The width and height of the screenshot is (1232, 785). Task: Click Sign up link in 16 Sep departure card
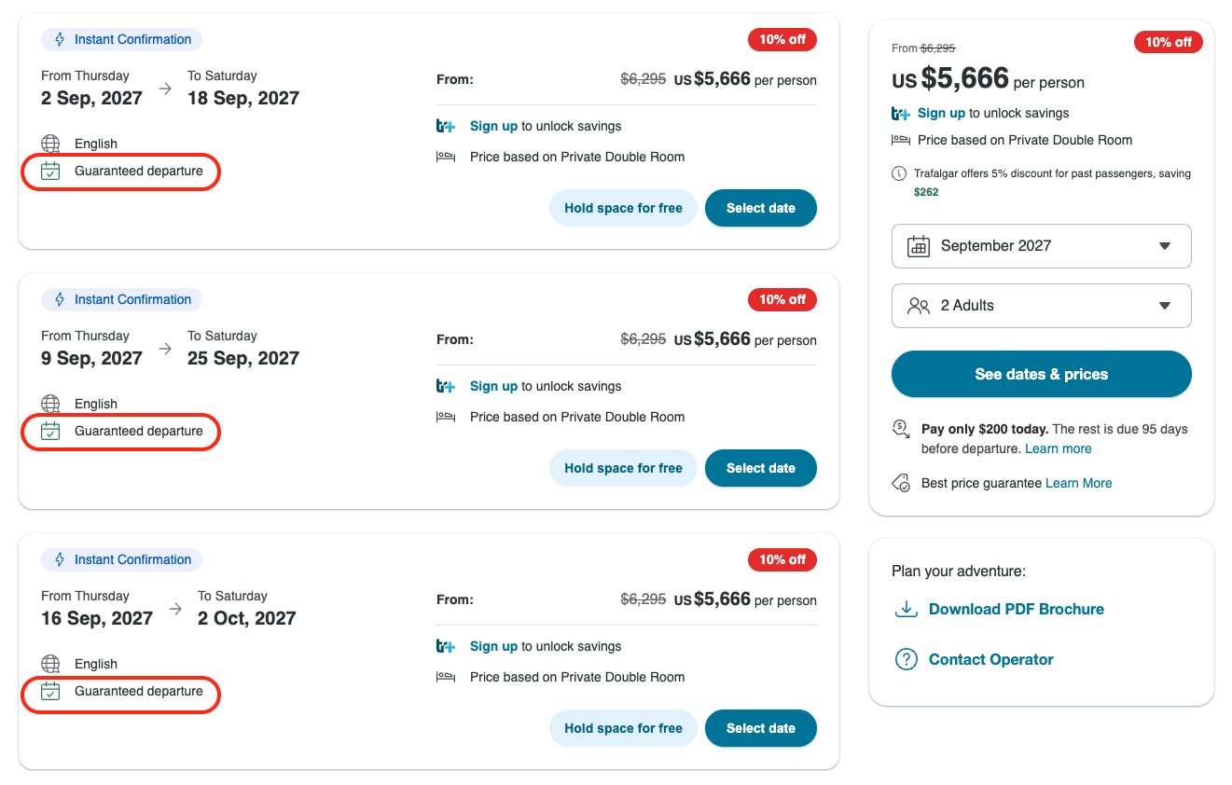(493, 646)
